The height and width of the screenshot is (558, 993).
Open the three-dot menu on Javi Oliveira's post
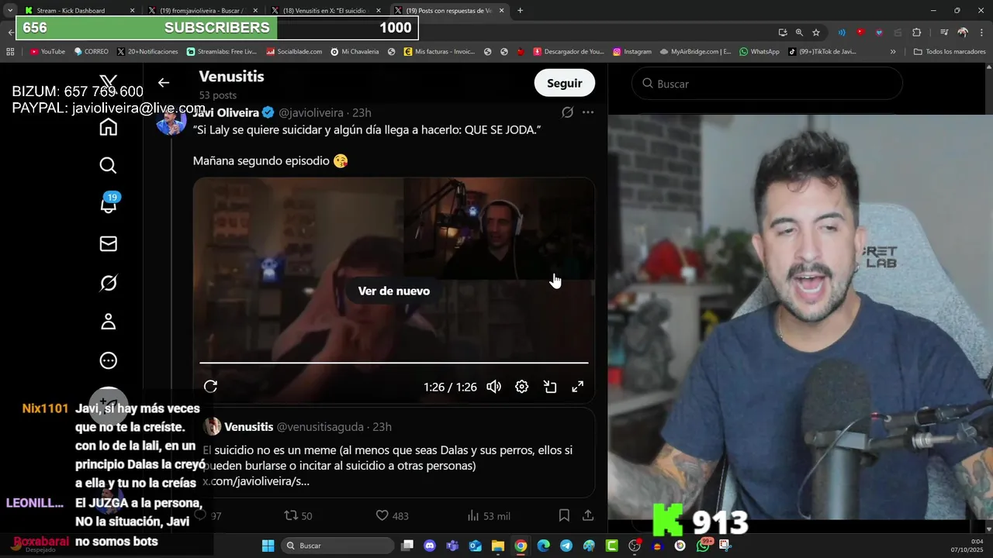click(588, 112)
